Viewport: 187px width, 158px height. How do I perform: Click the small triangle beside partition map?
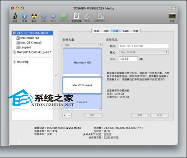coord(56,75)
